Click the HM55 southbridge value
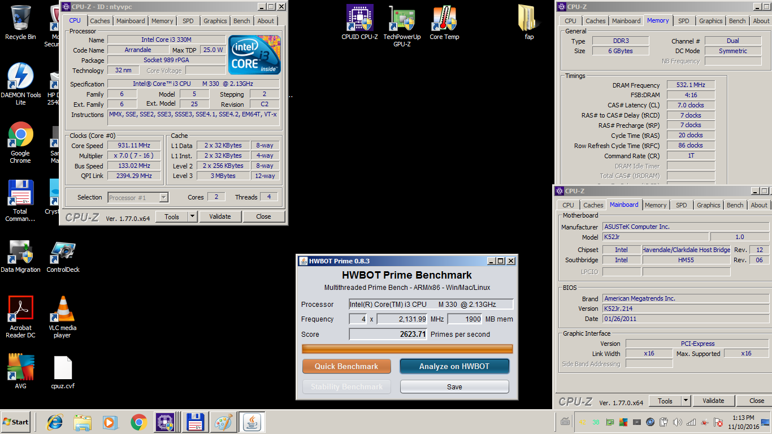This screenshot has height=434, width=772. [x=687, y=260]
